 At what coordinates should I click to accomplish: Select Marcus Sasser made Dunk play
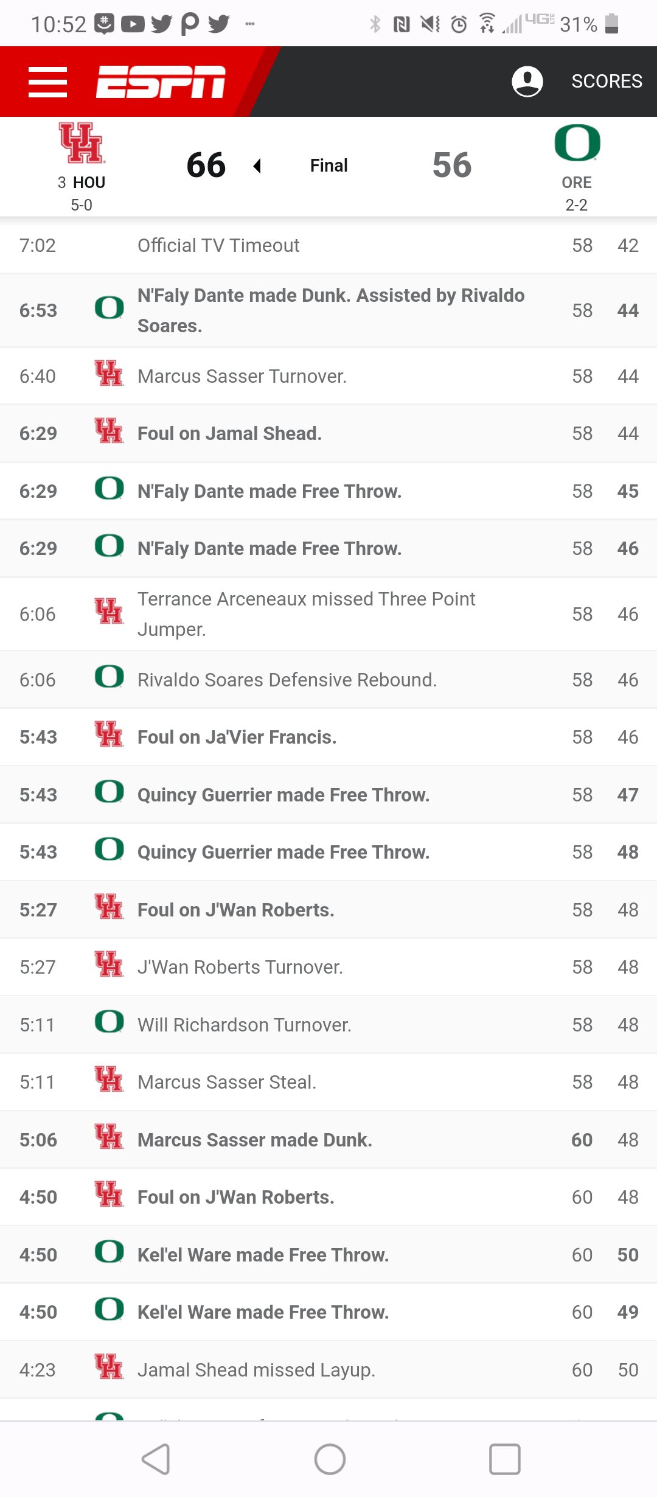tap(255, 1140)
